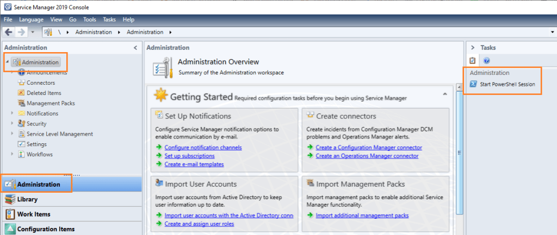Click the Service Level Management icon
This screenshot has width=557, height=235.
coord(21,134)
